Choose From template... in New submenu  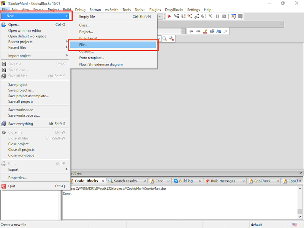pyautogui.click(x=113, y=58)
